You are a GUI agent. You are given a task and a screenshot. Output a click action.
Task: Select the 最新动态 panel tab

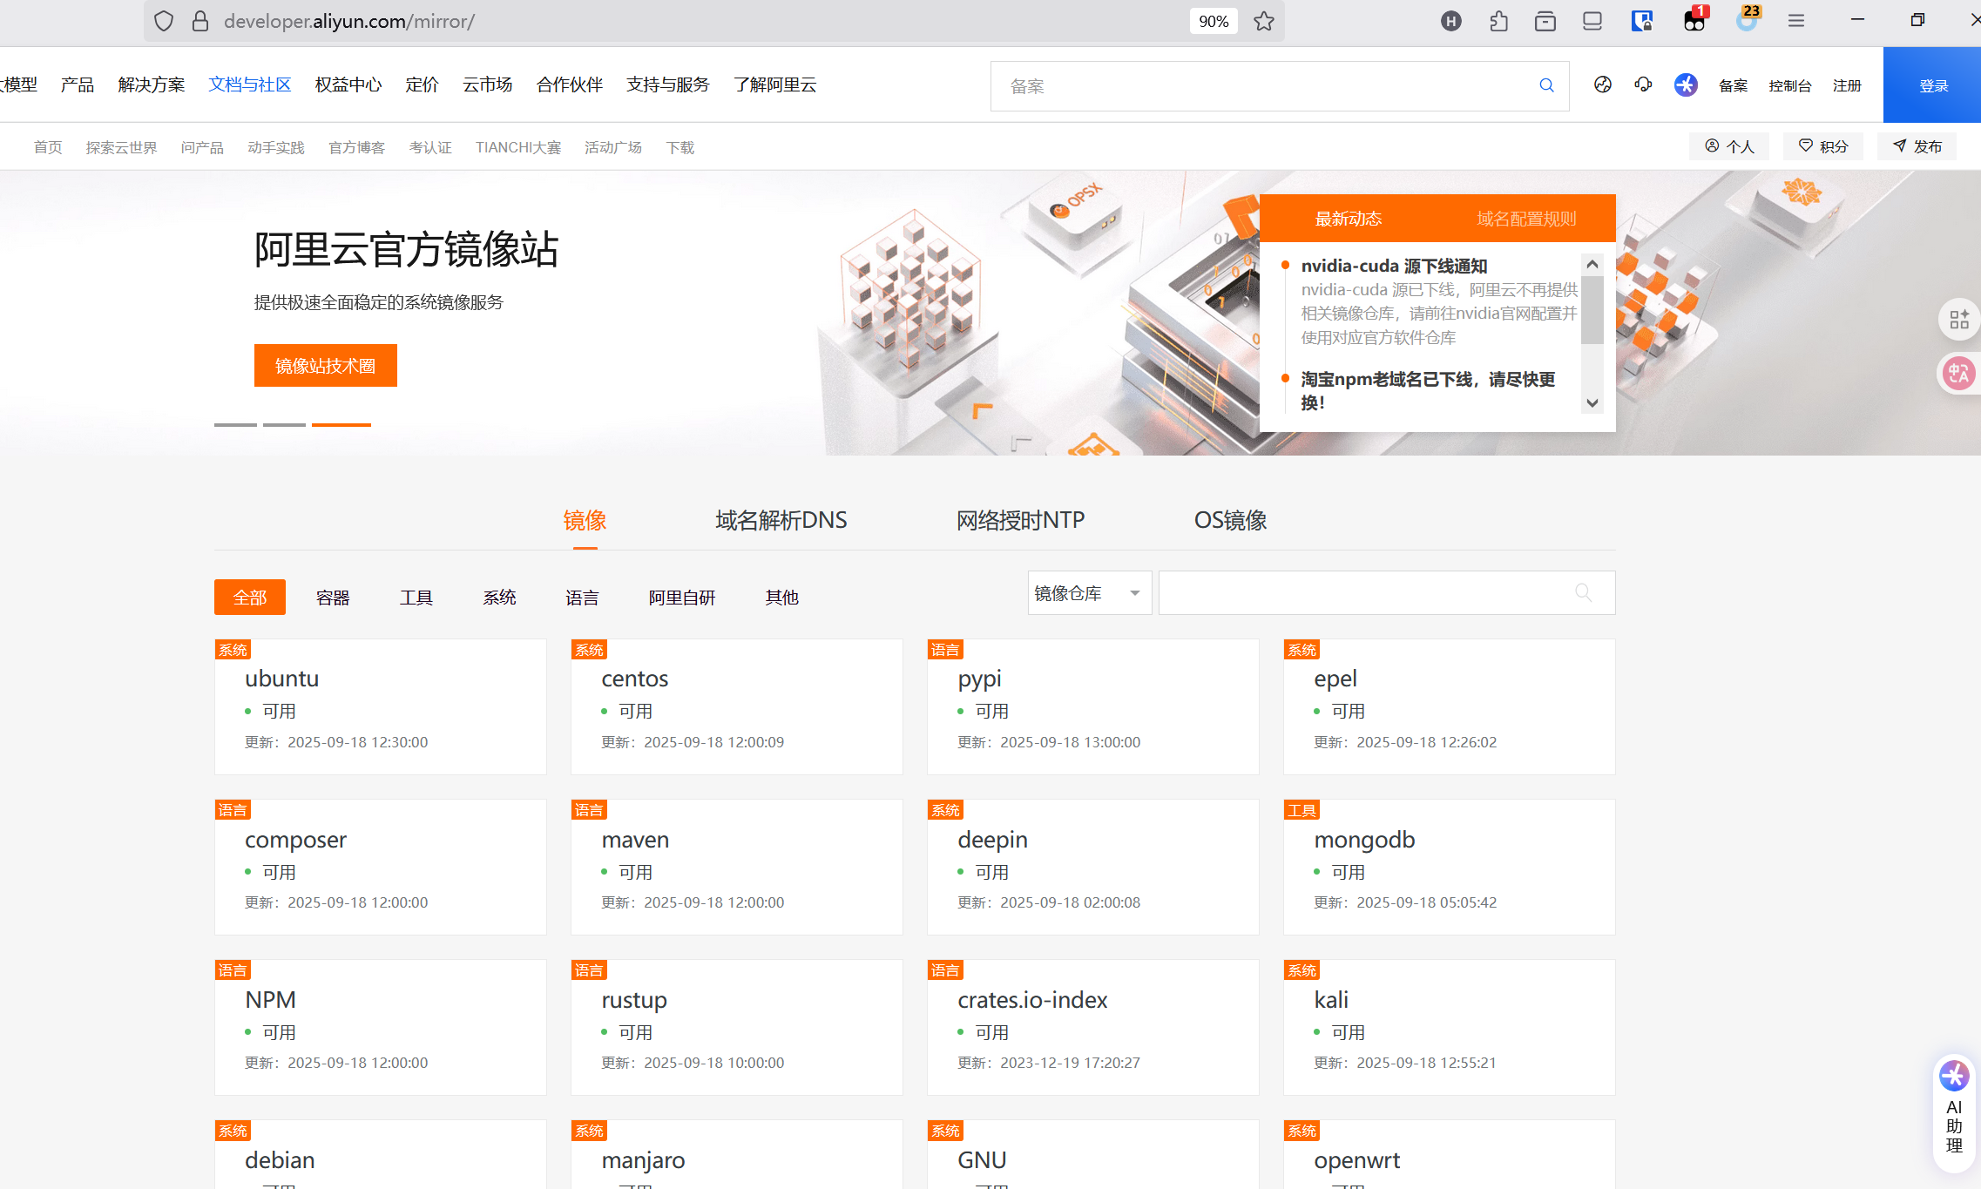pos(1349,219)
